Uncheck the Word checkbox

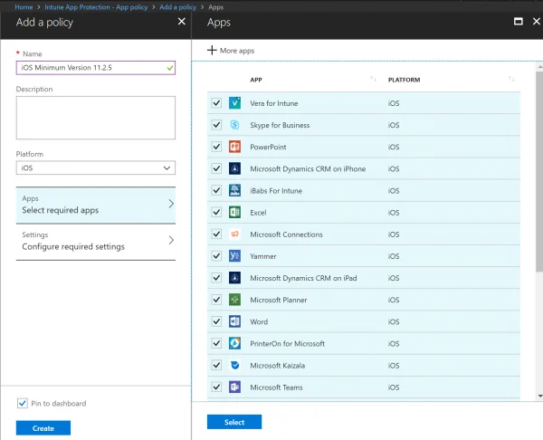[216, 321]
